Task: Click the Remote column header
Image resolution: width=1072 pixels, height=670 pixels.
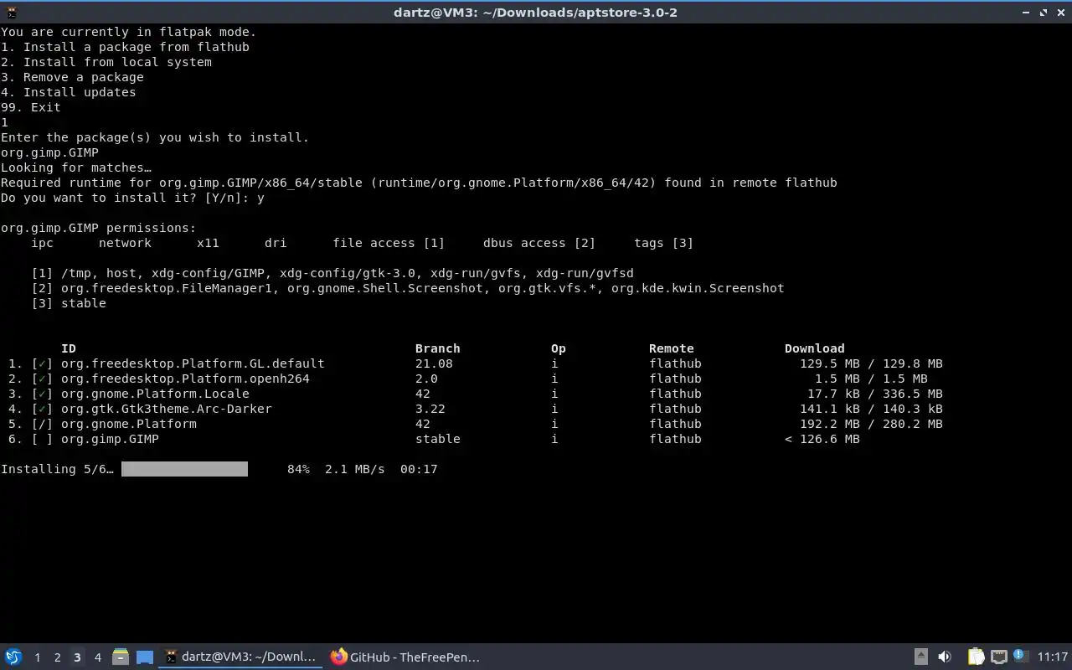Action: coord(672,348)
